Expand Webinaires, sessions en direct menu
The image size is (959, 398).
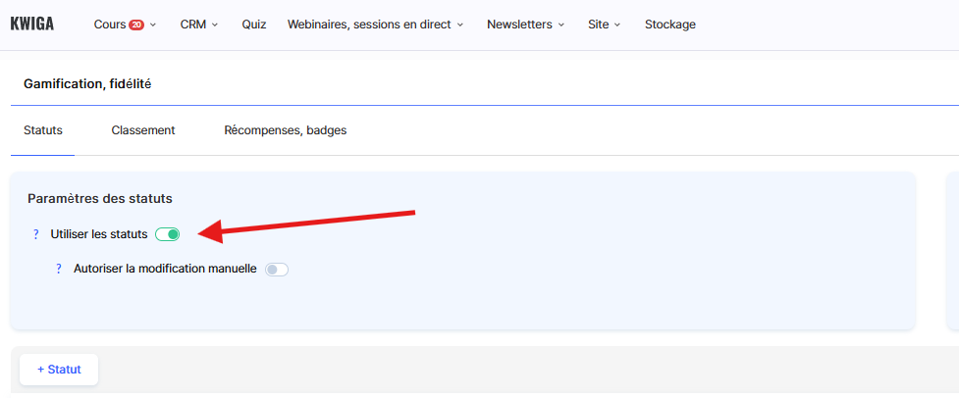pos(375,25)
